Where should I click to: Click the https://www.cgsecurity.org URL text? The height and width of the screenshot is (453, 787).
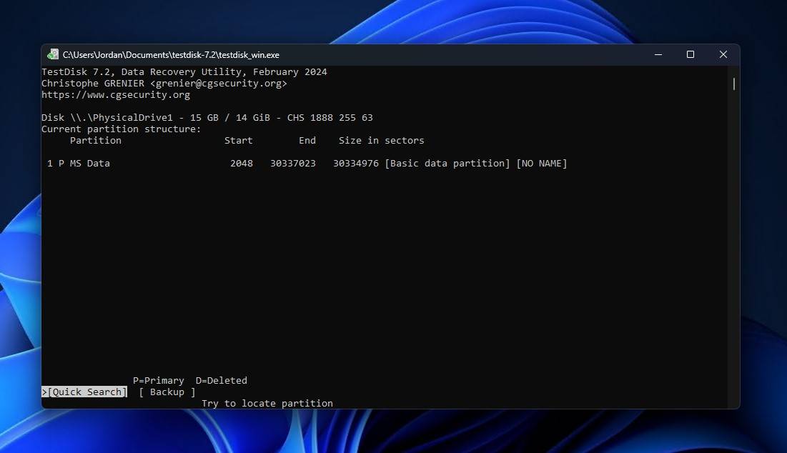(x=116, y=95)
